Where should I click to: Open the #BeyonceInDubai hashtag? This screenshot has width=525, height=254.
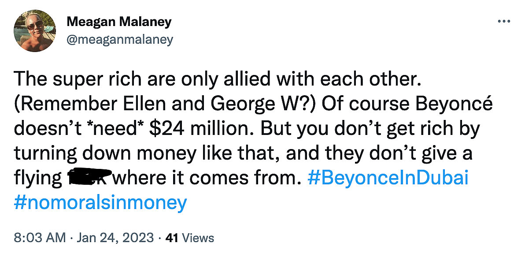pyautogui.click(x=386, y=179)
